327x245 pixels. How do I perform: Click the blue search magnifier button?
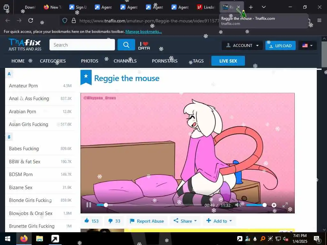point(126,45)
